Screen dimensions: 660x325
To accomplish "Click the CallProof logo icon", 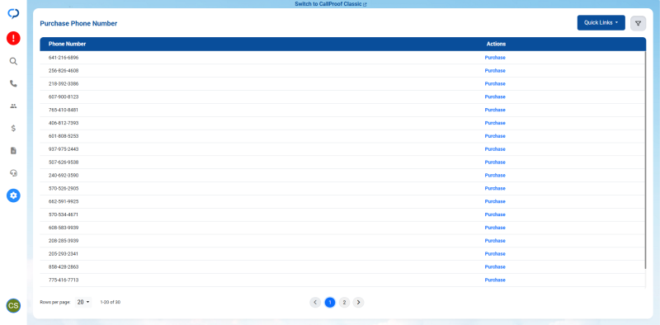I will (13, 14).
